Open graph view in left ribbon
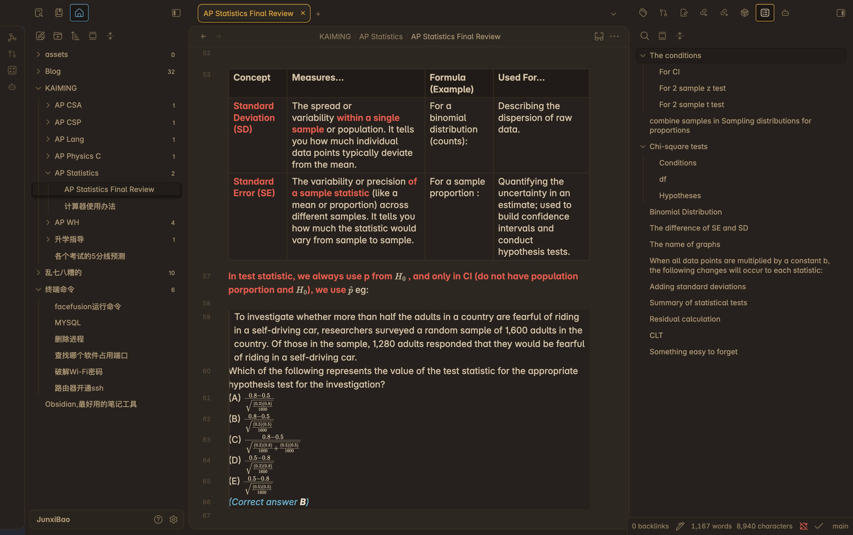This screenshot has width=853, height=535. coord(12,37)
